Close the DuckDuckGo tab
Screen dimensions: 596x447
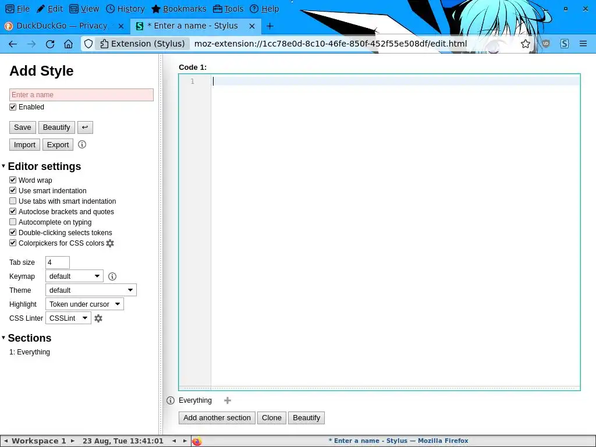[x=121, y=26]
